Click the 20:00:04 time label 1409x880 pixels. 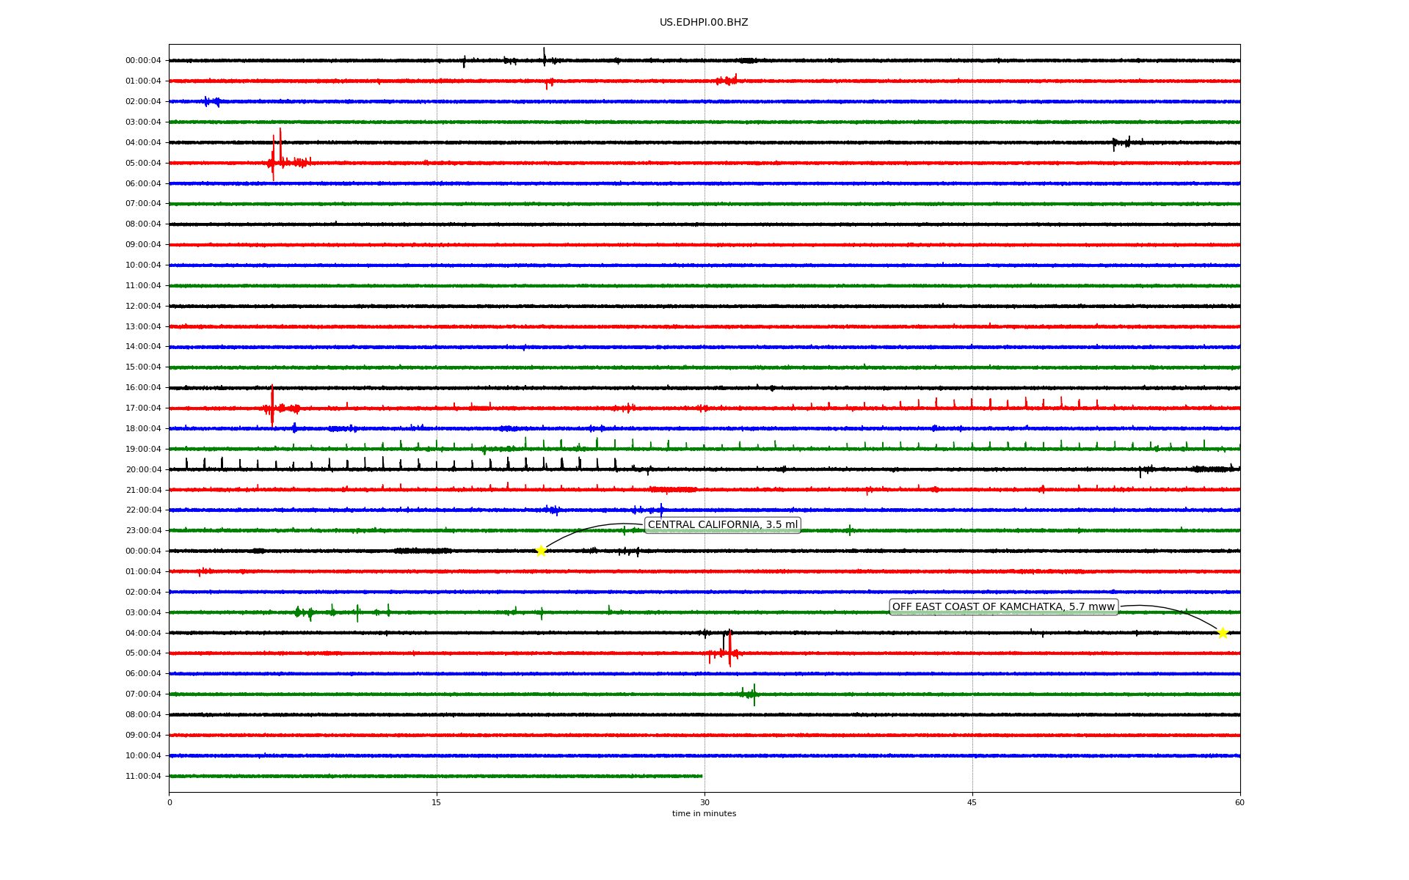point(143,469)
